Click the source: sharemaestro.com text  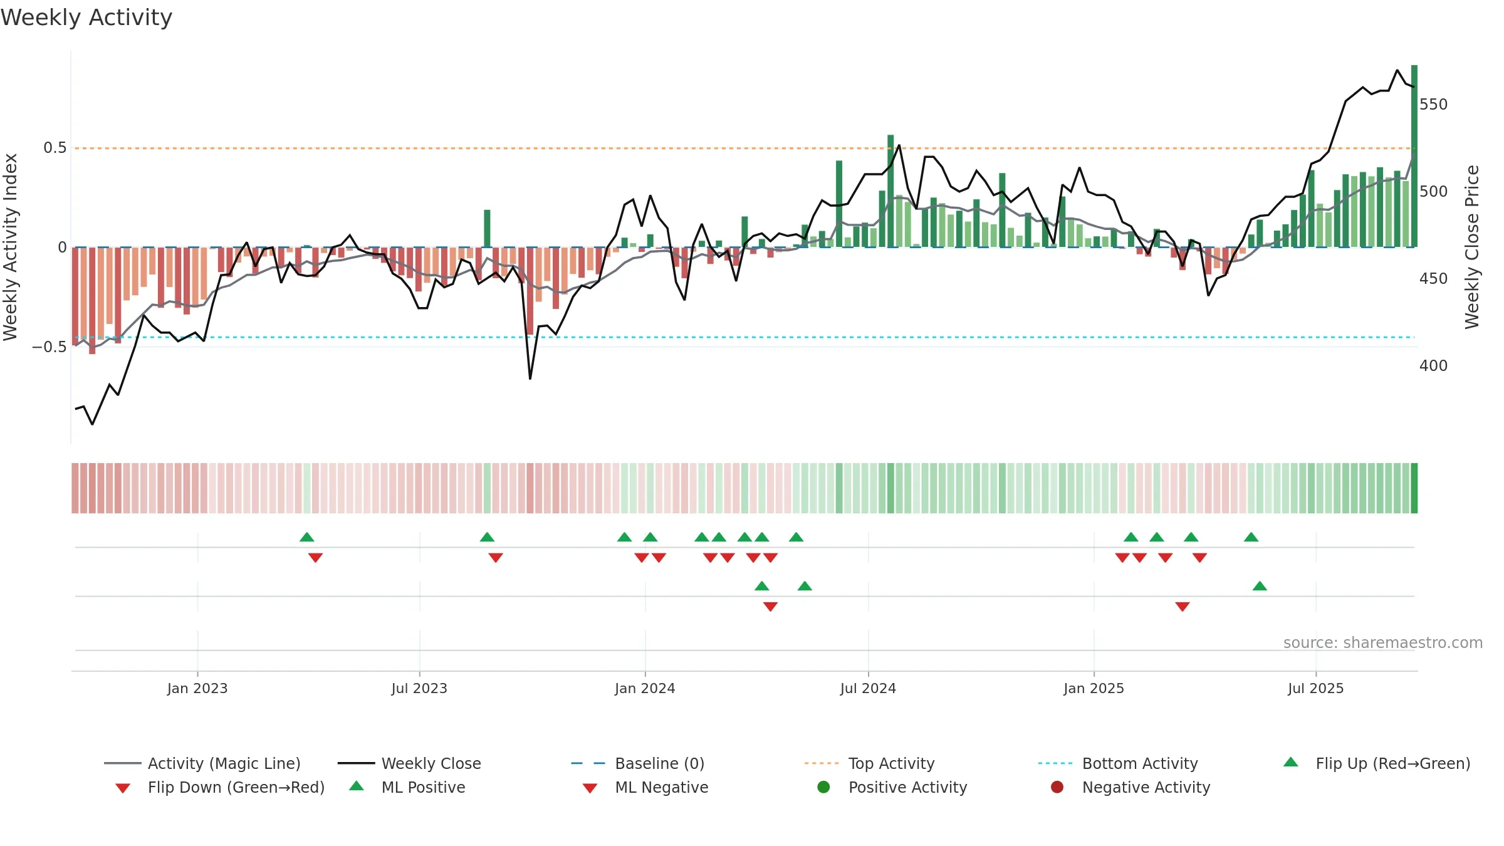(1382, 642)
